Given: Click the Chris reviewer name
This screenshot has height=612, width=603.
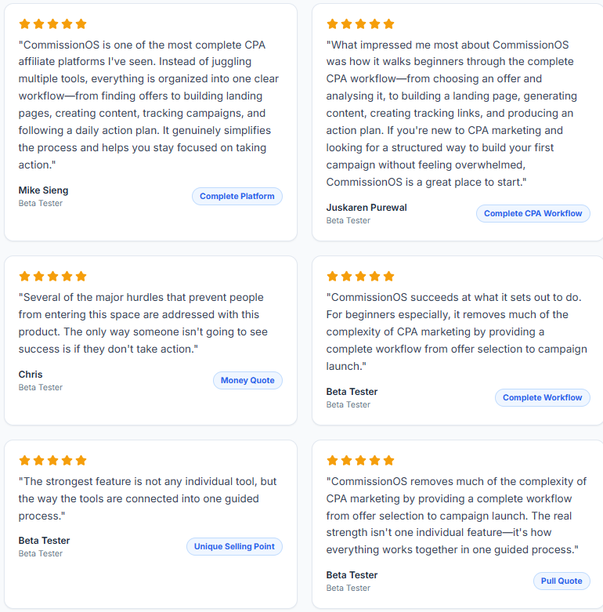Looking at the screenshot, I should [x=31, y=375].
